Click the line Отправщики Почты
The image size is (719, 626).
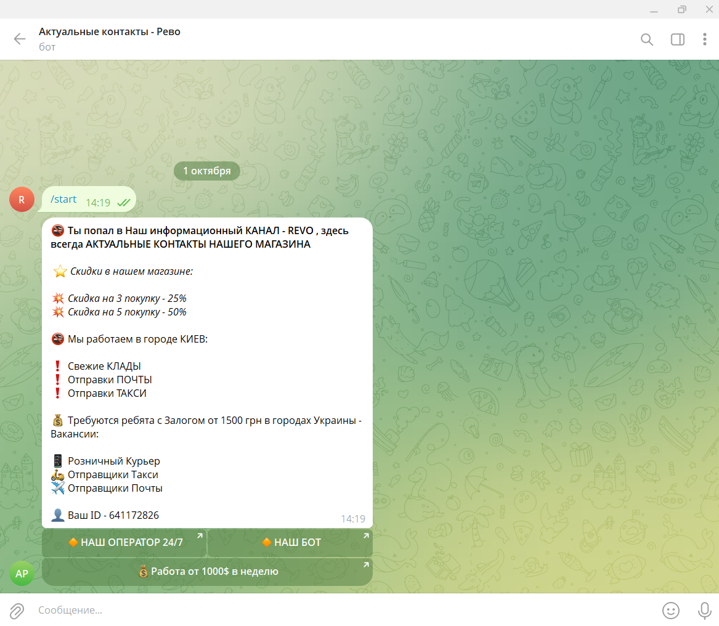[x=115, y=489]
